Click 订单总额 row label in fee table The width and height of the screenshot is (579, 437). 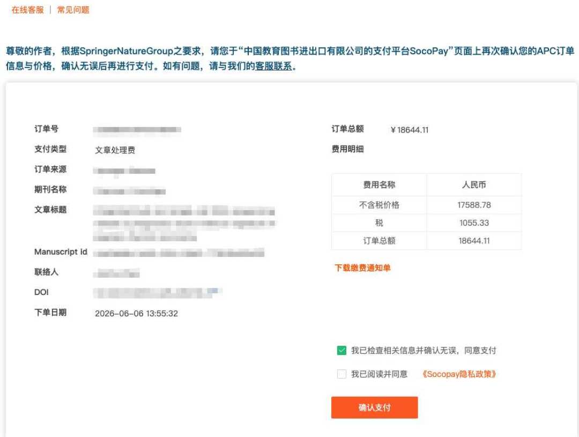379,241
